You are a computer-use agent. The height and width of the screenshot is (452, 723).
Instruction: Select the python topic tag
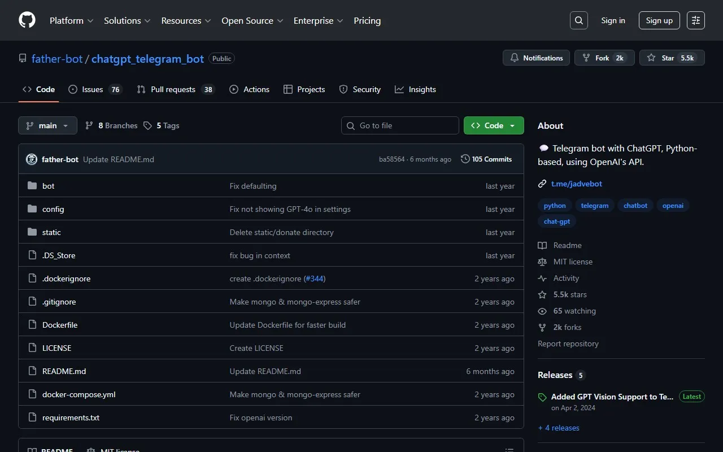555,206
